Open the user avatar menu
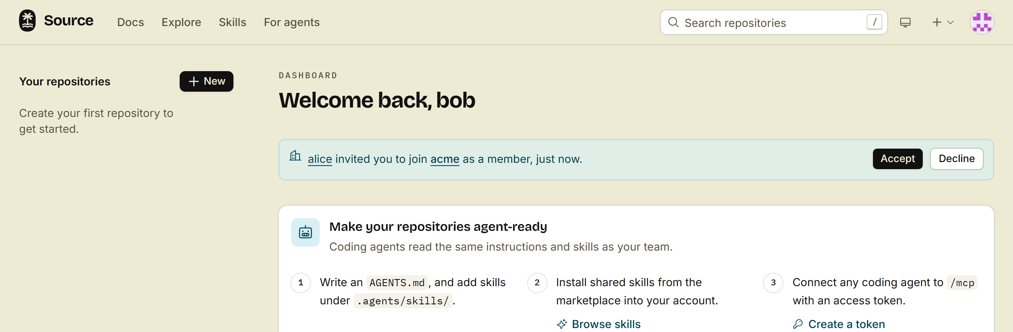The width and height of the screenshot is (1013, 332). point(982,22)
